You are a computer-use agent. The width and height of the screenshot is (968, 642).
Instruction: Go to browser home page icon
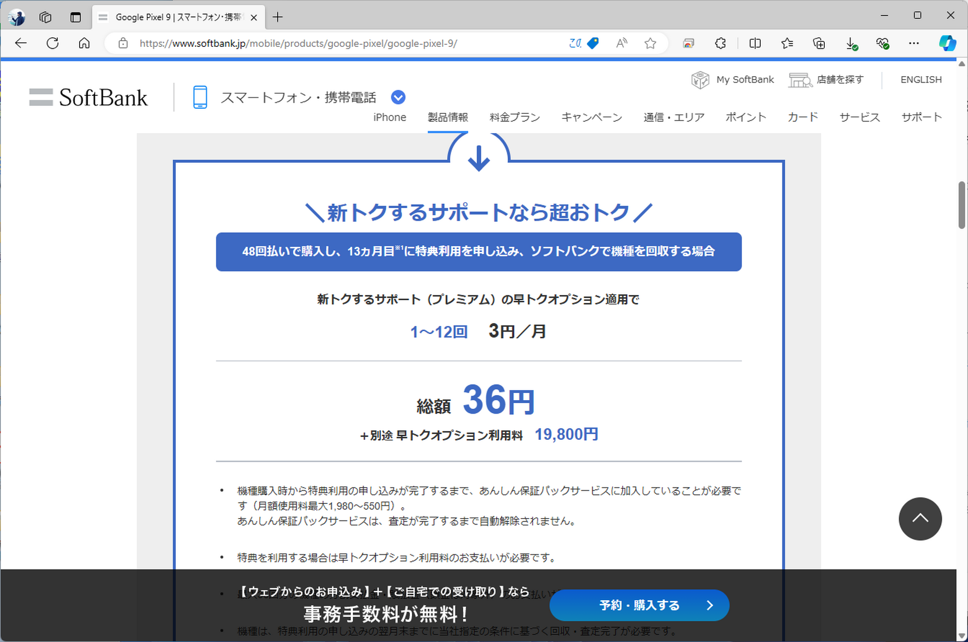click(84, 43)
